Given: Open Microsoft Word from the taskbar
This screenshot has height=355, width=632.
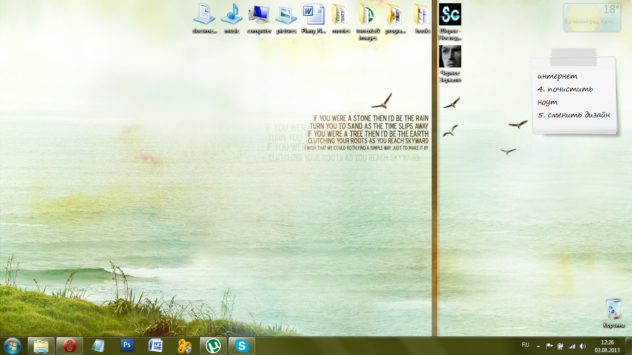Looking at the screenshot, I should tap(155, 346).
